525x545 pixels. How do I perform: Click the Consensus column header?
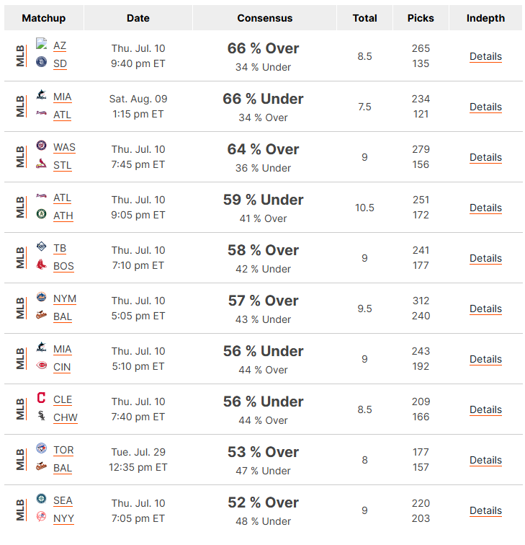point(264,18)
